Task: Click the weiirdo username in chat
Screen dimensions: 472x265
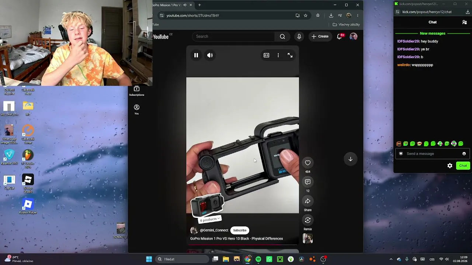Action: pos(404,65)
